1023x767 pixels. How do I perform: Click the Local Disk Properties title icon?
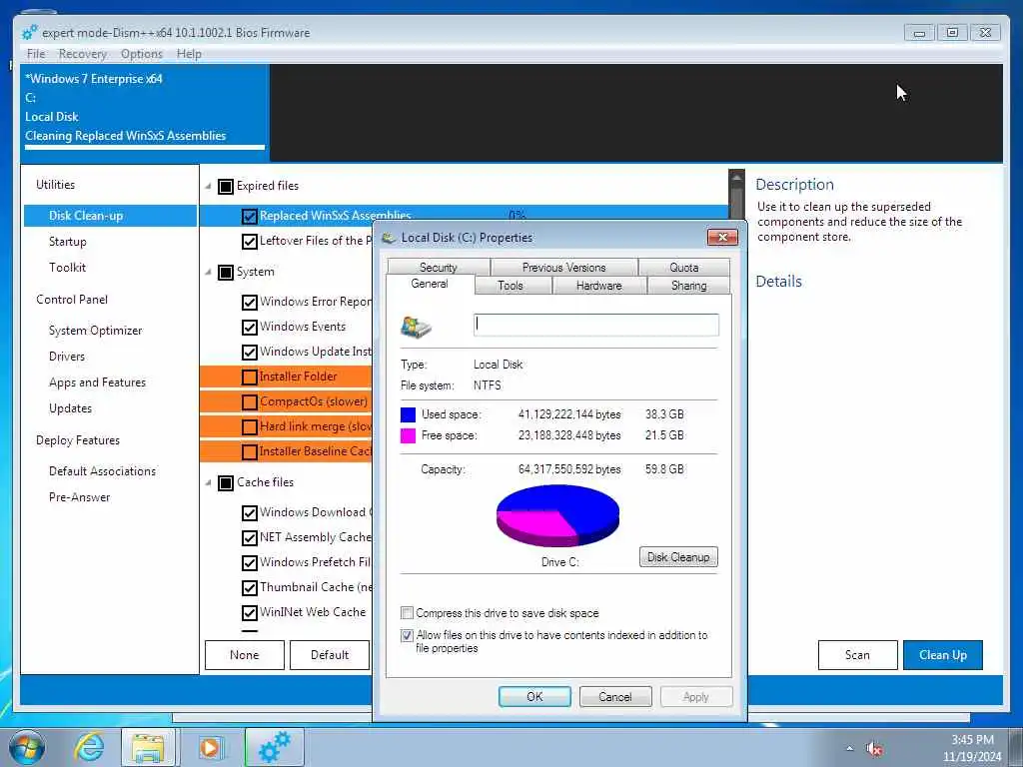coord(389,238)
